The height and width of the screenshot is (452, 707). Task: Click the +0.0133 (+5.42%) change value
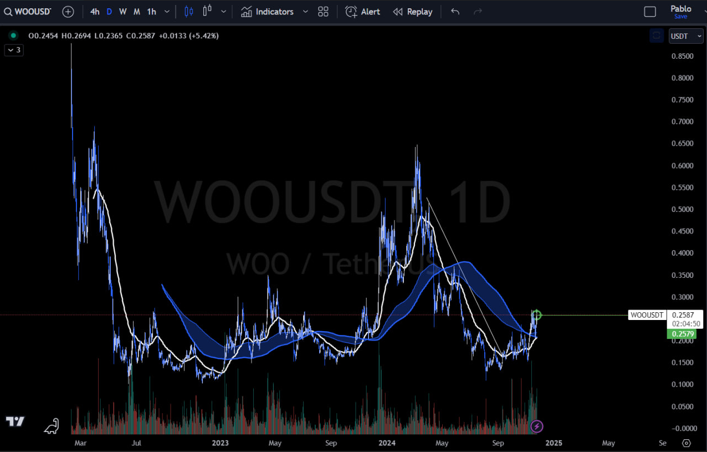189,35
